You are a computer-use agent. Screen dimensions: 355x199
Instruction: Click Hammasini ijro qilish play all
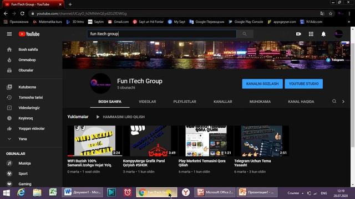[x=120, y=117]
